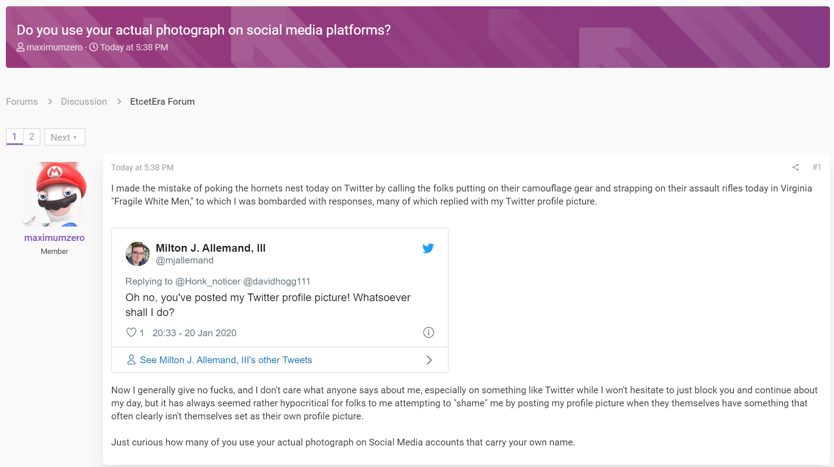Click the Next page button

[65, 137]
